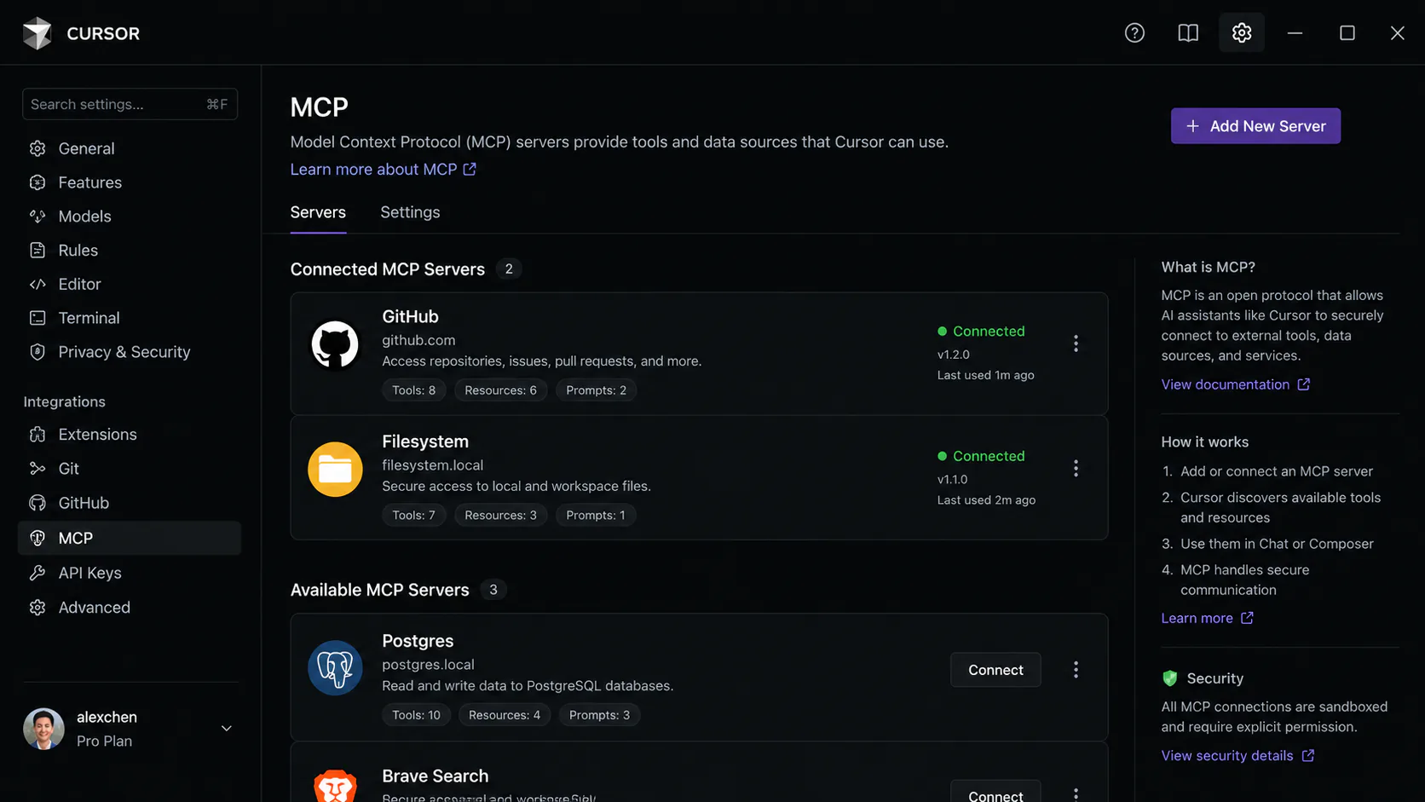1425x802 pixels.
Task: Open View security details link
Action: 1237,756
